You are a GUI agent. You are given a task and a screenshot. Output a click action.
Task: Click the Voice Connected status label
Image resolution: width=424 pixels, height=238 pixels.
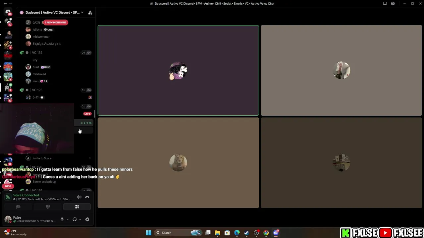click(26, 195)
